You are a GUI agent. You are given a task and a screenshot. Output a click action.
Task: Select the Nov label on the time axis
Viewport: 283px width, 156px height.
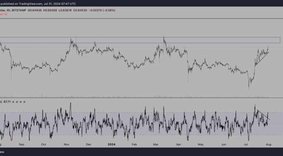tap(67, 144)
